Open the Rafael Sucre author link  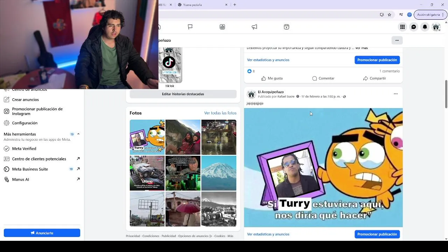[286, 97]
